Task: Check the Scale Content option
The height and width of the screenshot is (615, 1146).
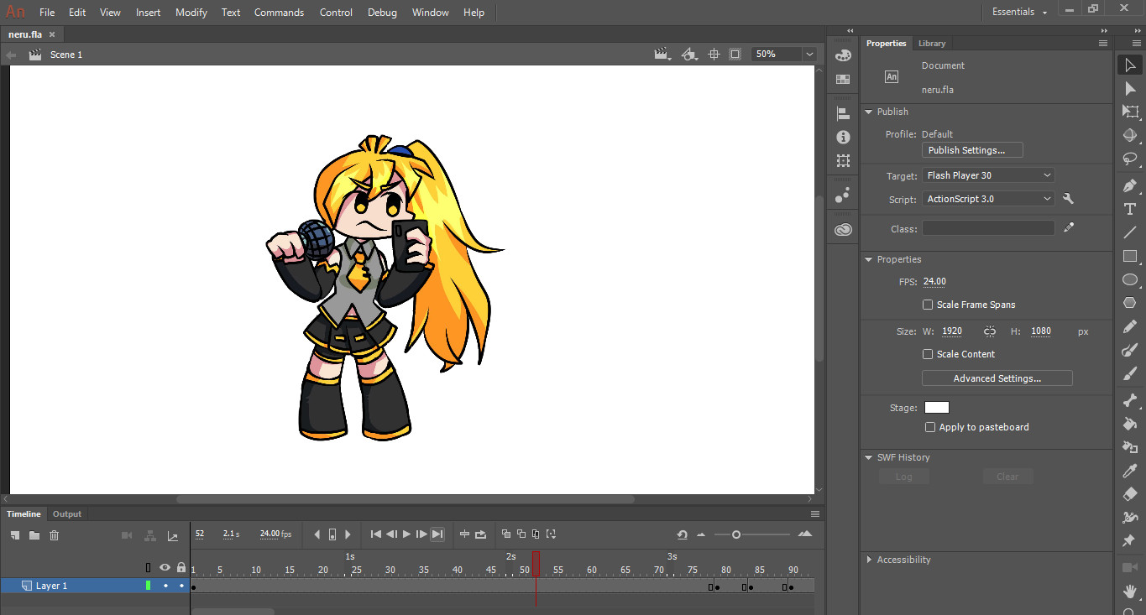Action: [x=928, y=354]
